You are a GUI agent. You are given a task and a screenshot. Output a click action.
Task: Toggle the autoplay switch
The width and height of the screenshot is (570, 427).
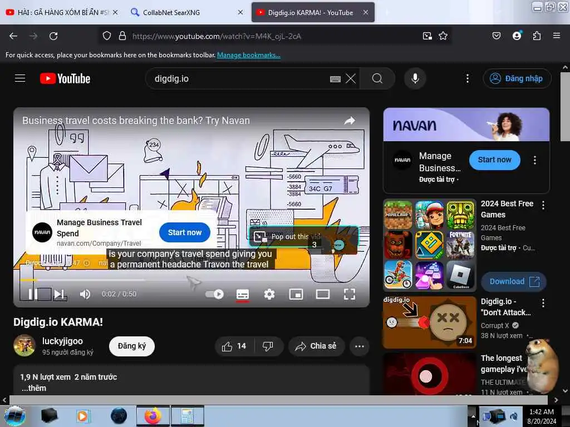click(x=214, y=294)
